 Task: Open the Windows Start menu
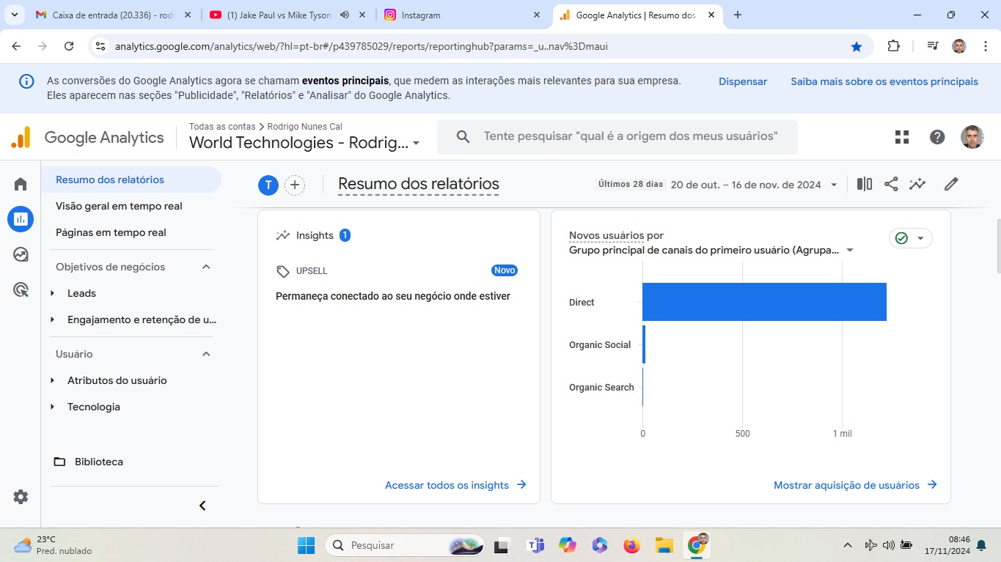[306, 545]
